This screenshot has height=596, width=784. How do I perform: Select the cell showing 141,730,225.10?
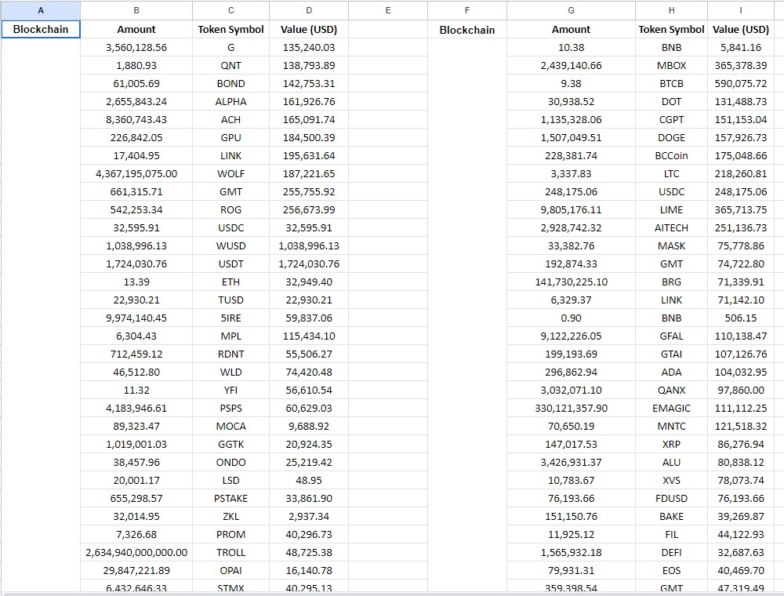571,282
